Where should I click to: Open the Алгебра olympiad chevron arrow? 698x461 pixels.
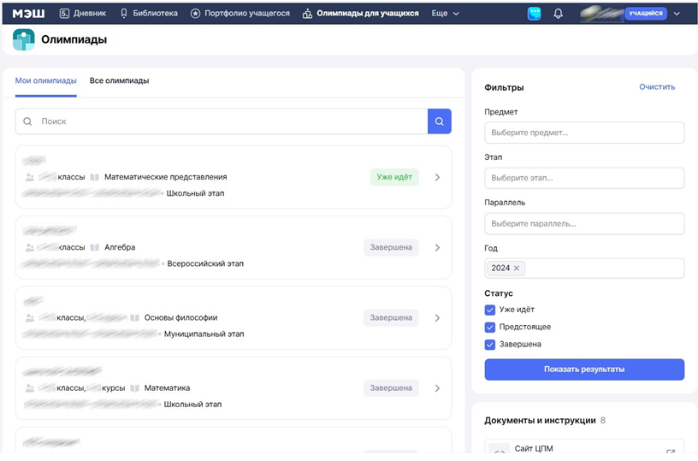(x=437, y=247)
